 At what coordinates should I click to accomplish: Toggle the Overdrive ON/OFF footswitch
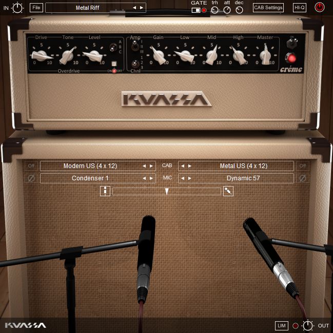pyautogui.click(x=114, y=64)
